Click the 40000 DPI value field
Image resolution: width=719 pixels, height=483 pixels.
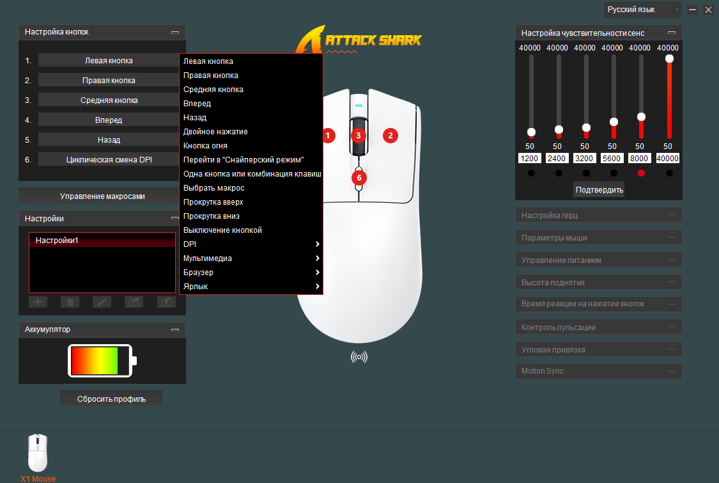click(x=667, y=159)
